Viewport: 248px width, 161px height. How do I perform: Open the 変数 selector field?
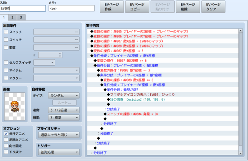click(56, 47)
